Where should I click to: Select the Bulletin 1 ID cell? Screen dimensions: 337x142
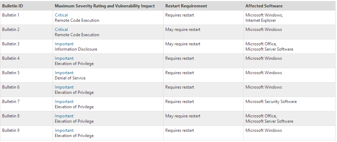click(11, 15)
